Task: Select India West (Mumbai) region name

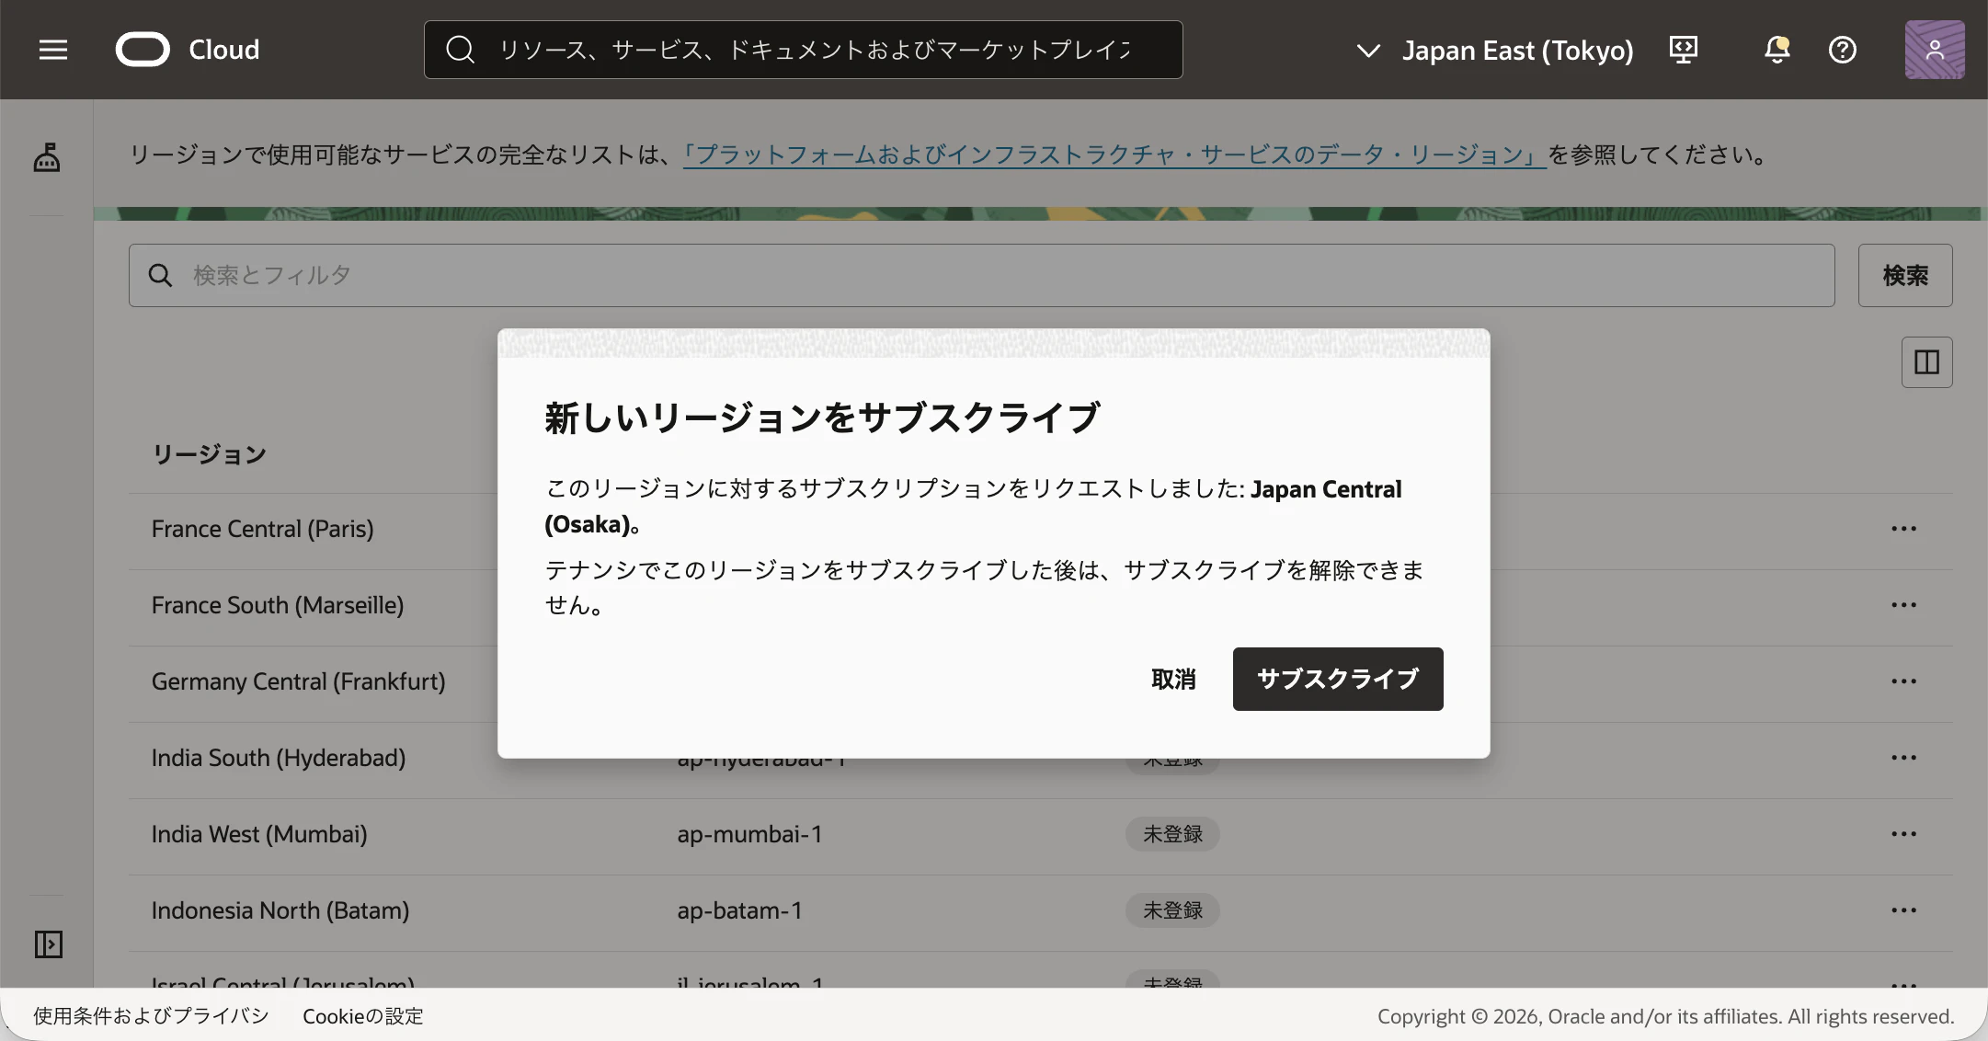Action: pos(259,834)
